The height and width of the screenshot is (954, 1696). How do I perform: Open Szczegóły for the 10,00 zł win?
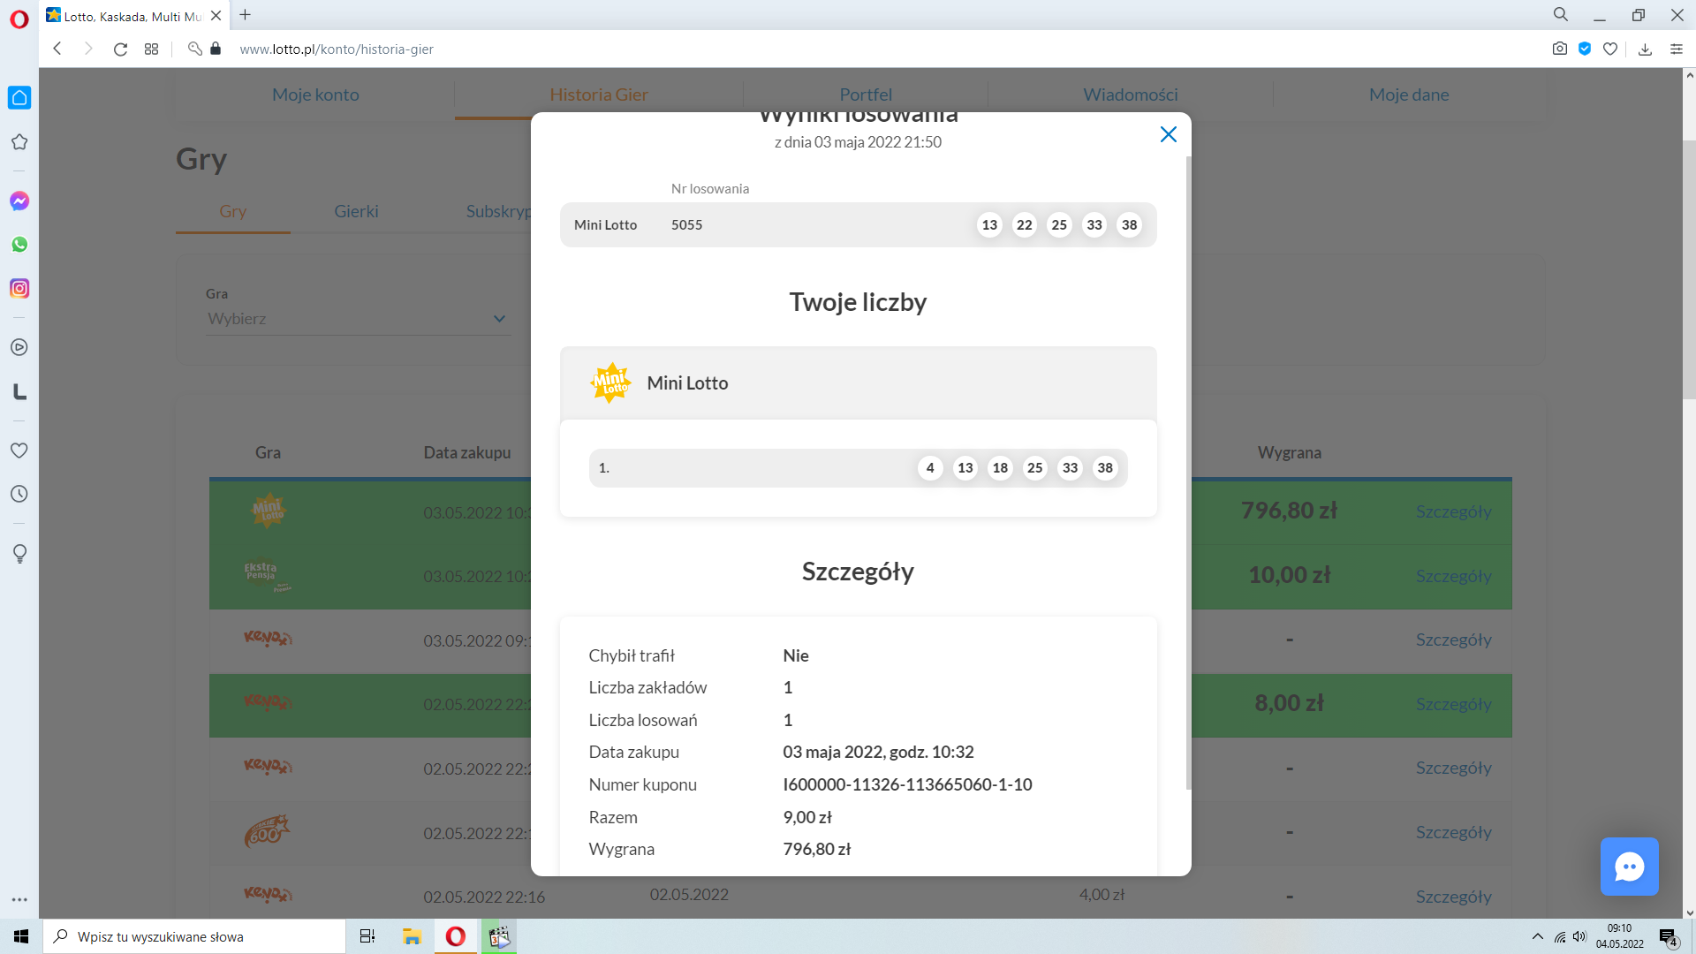[1453, 576]
